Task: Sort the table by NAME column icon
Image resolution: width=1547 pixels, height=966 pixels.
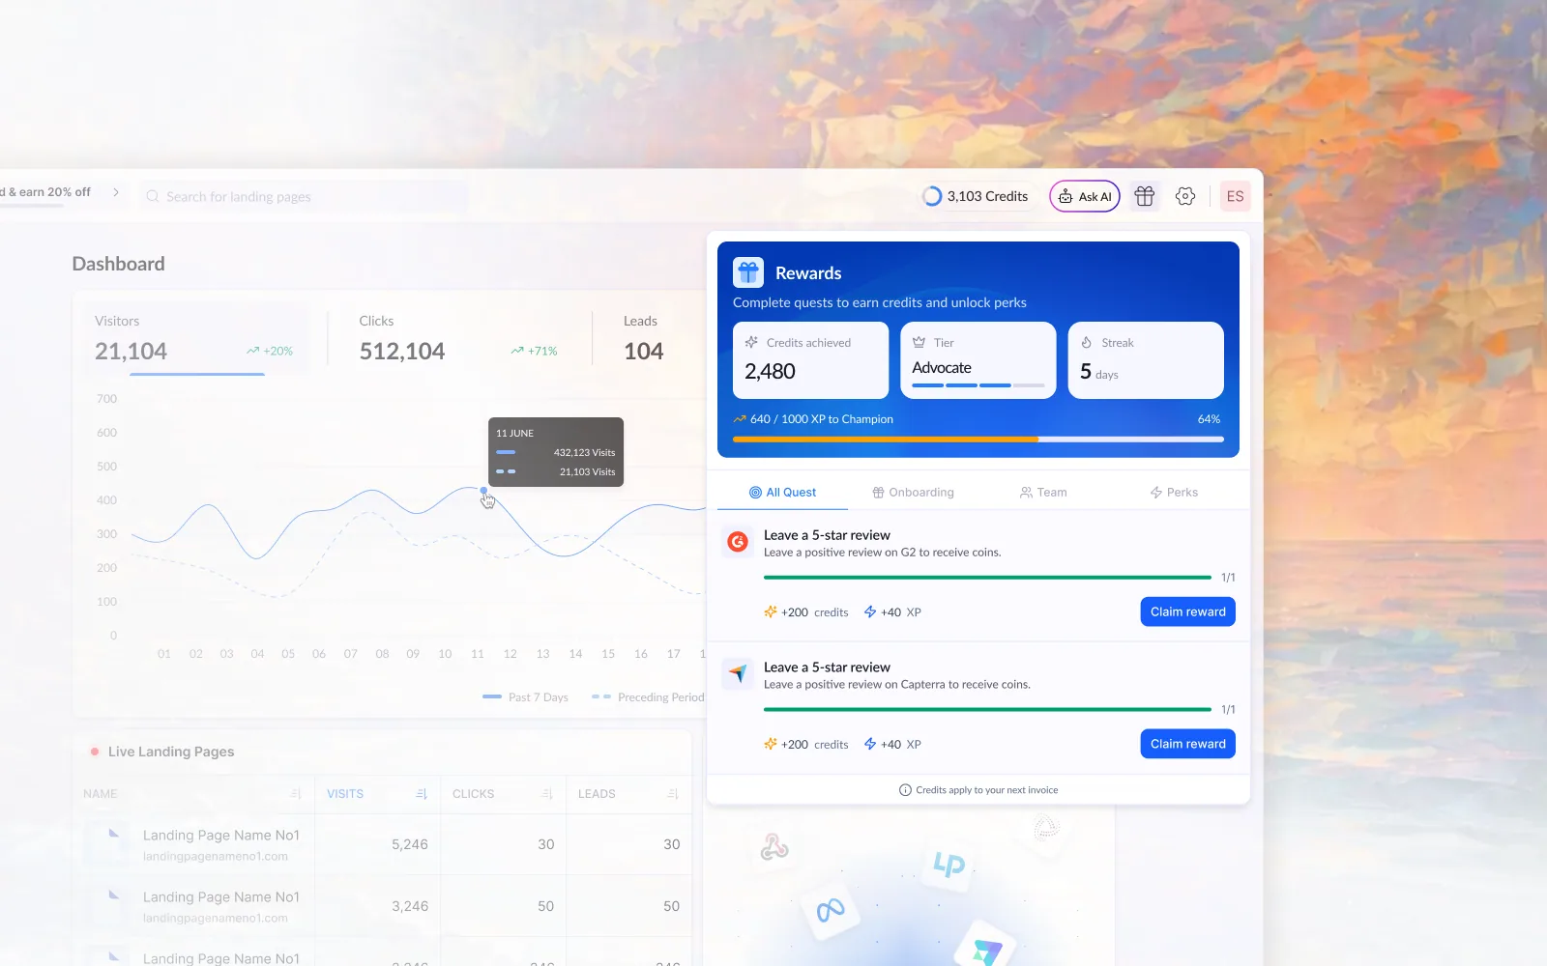Action: coord(296,794)
